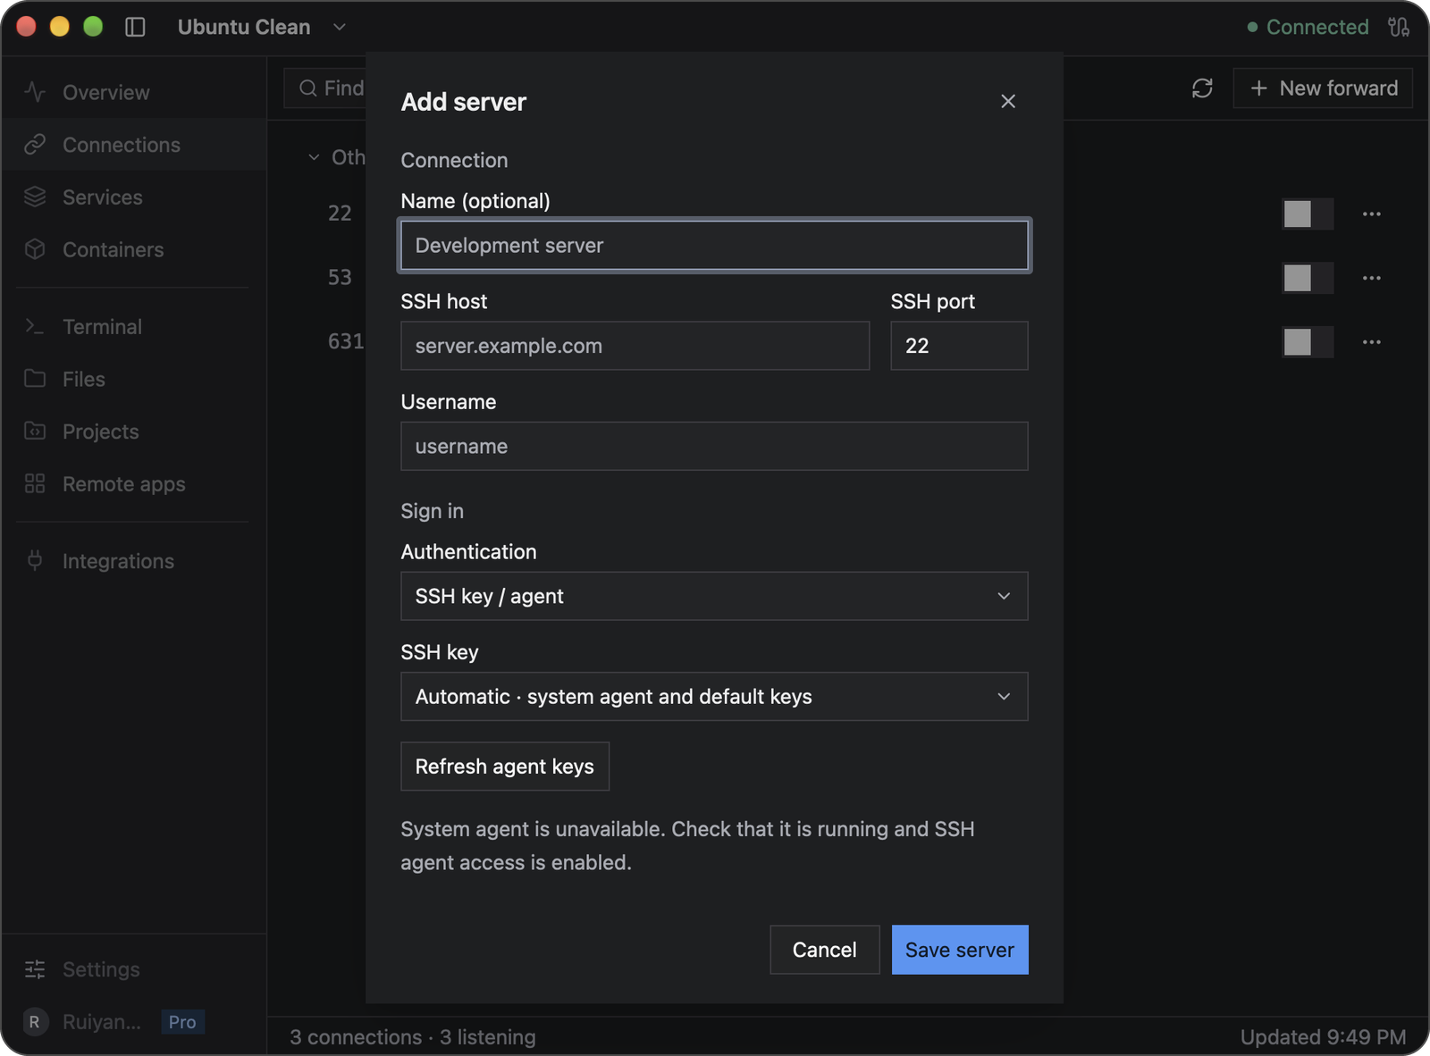Click the 'Updated 9:49 PM' status text
This screenshot has height=1056, width=1430.
click(x=1323, y=1037)
